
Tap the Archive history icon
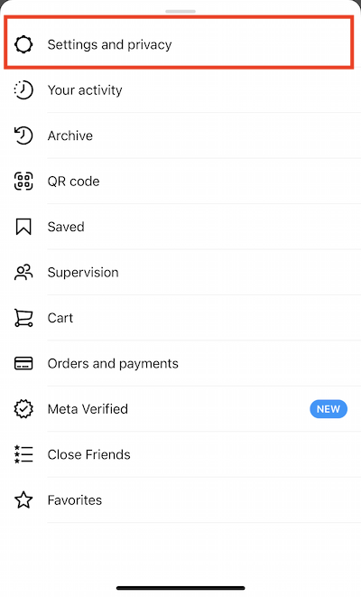coord(23,135)
